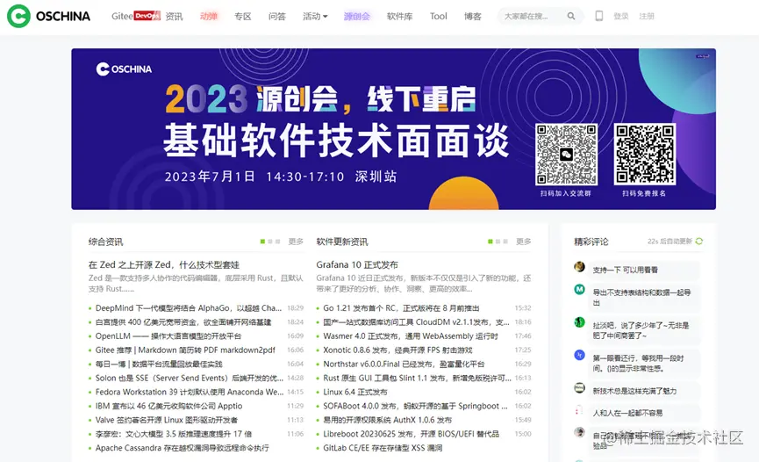Open Libreboot 20230625 发布 item

tap(411, 434)
